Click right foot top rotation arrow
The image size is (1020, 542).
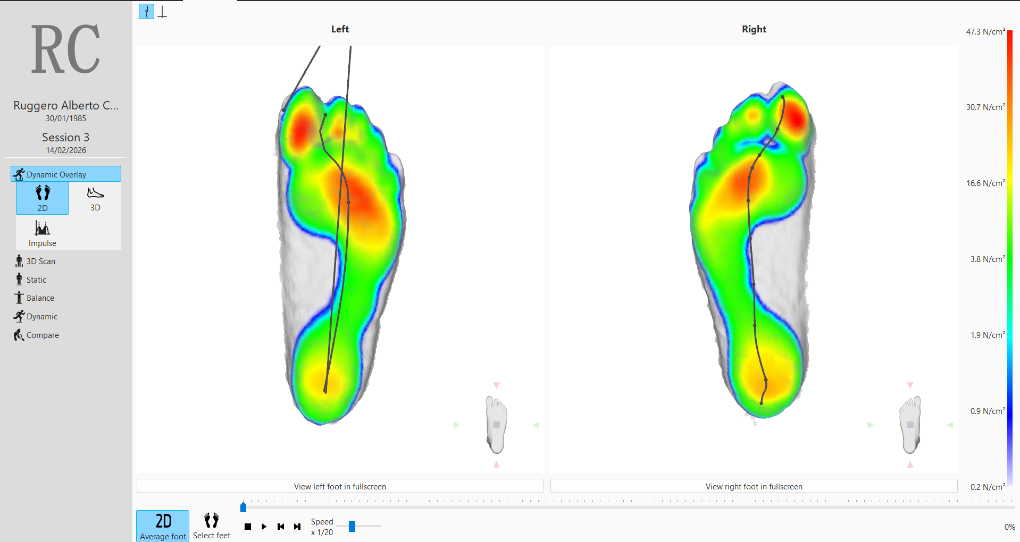pyautogui.click(x=910, y=385)
